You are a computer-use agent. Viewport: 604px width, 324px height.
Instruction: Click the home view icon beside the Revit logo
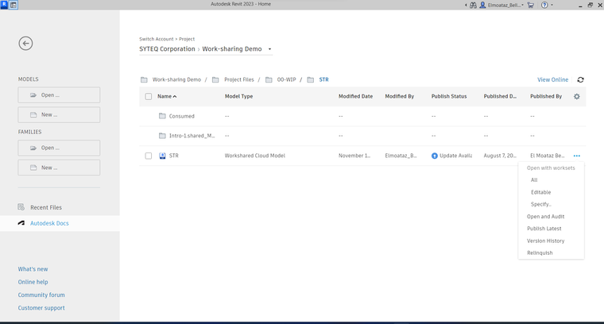pyautogui.click(x=14, y=5)
